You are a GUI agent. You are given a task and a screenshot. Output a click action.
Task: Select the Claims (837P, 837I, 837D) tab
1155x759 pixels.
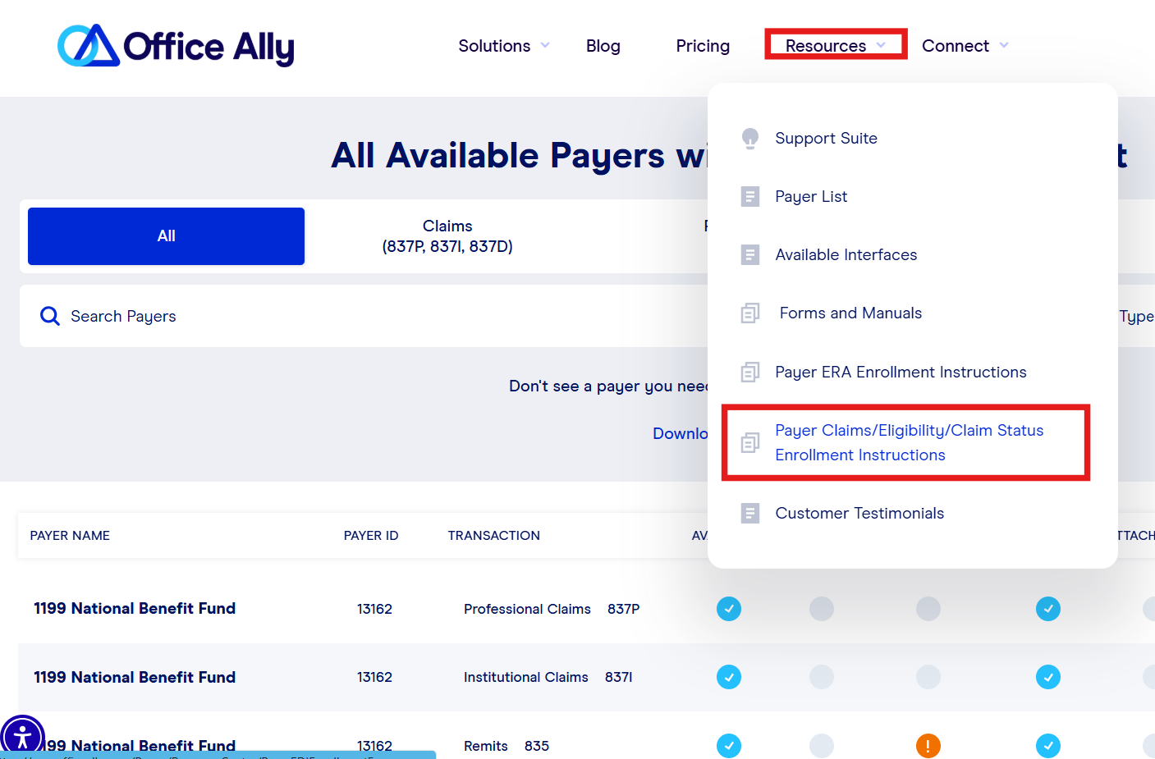pos(447,236)
